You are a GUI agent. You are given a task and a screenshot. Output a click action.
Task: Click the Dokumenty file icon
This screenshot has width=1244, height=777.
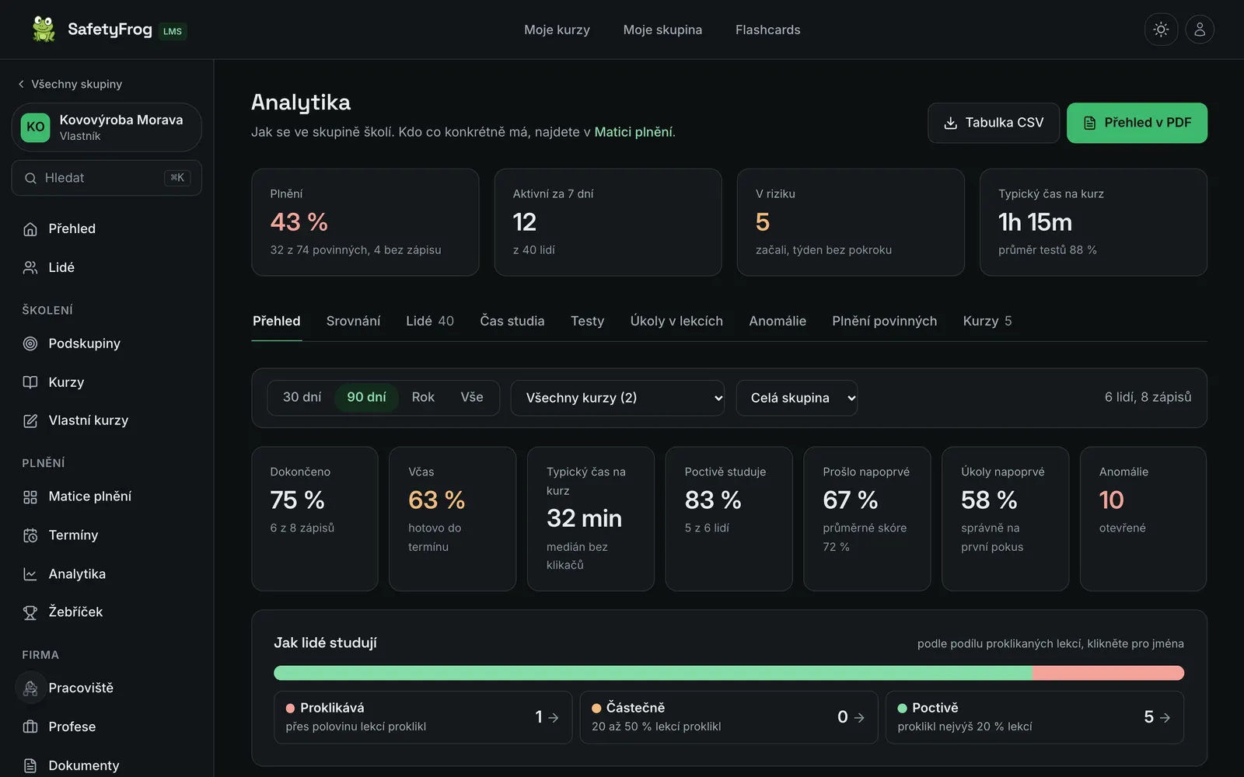click(30, 765)
